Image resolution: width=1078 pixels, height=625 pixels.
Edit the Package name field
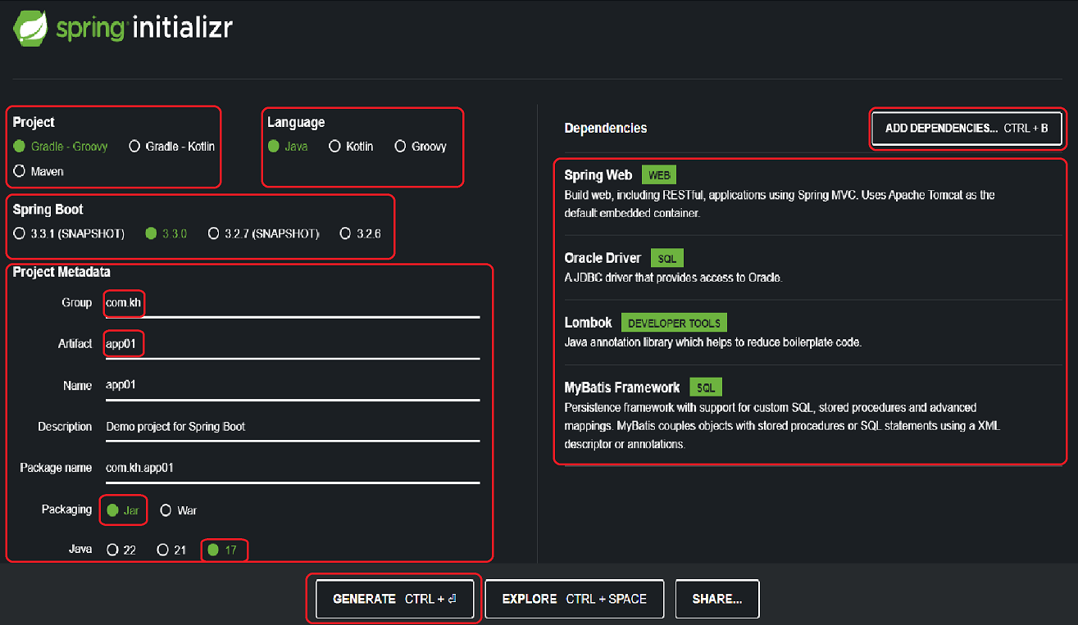(x=293, y=468)
